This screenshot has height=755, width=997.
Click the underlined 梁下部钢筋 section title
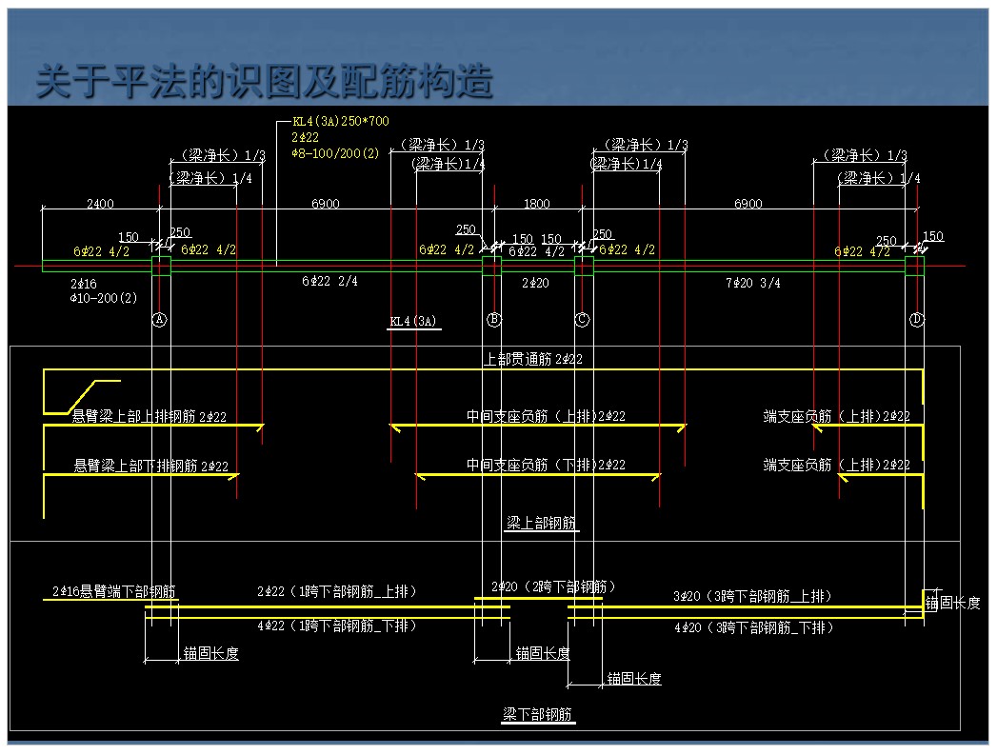[538, 714]
